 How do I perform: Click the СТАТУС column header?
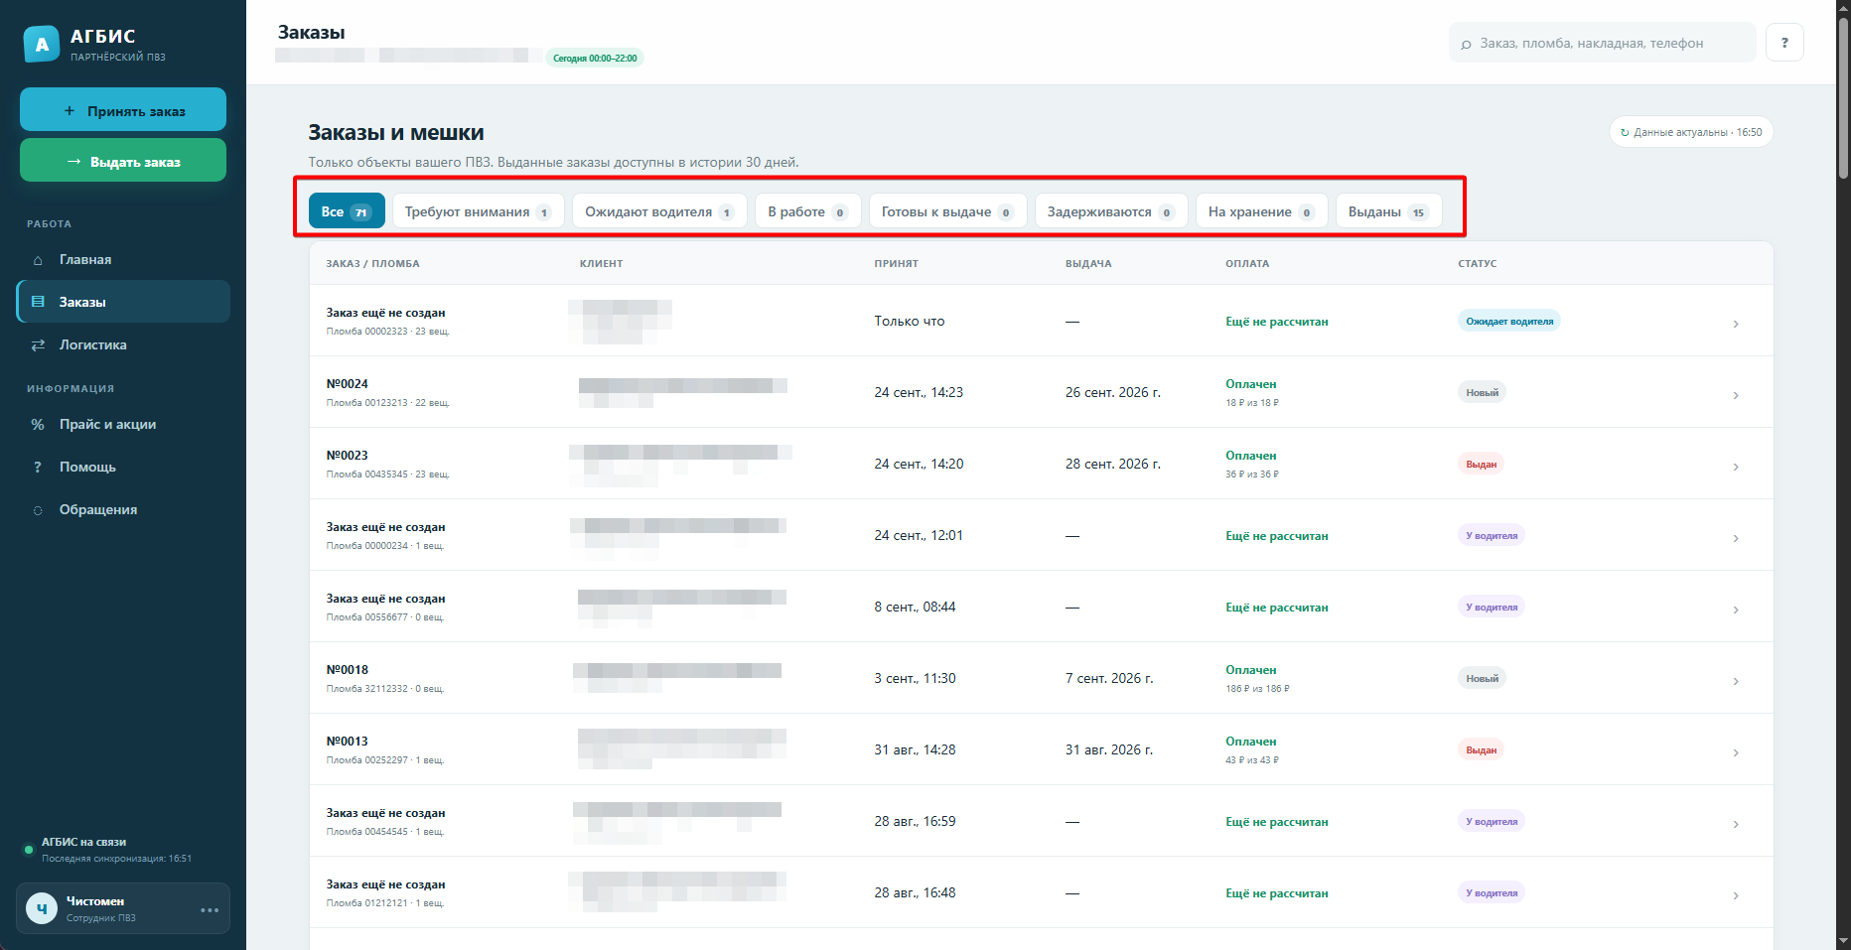pyautogui.click(x=1477, y=264)
